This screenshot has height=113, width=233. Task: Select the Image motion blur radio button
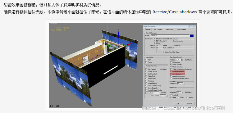point(187,97)
